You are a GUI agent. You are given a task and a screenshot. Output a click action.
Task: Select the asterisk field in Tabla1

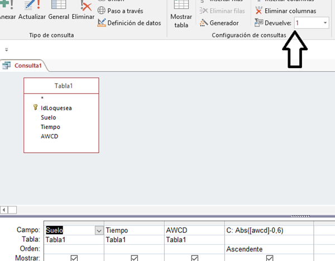point(42,98)
